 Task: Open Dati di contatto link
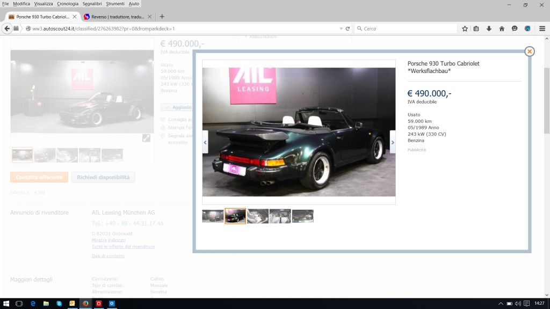tap(108, 256)
